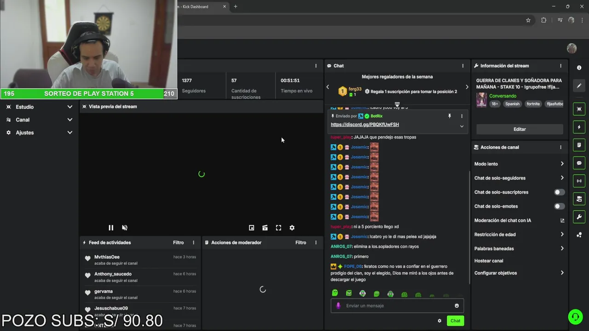Open pinned message three-dot menu
Viewport: 589px width, 331px height.
(462, 116)
